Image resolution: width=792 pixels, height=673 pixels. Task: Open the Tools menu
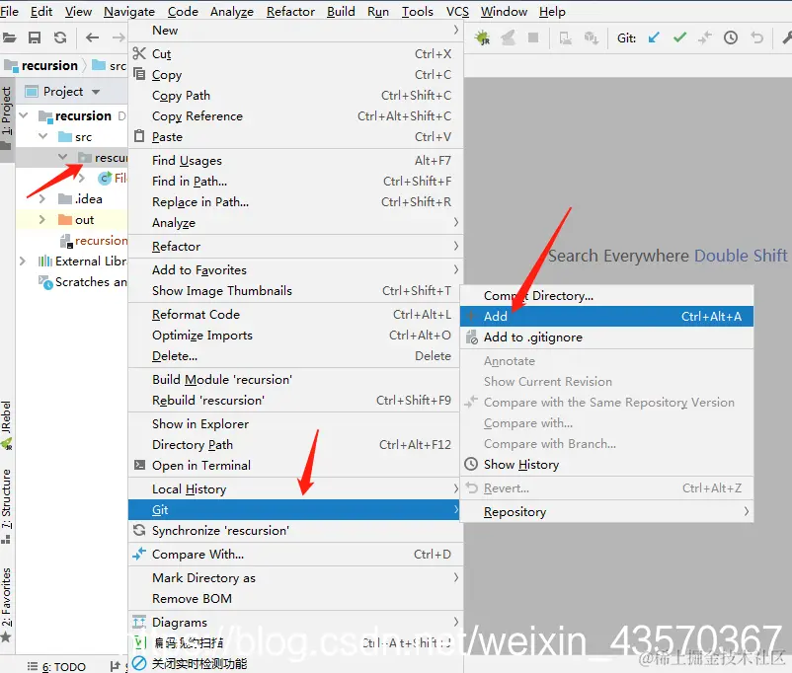417,11
